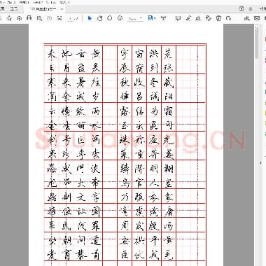Bookmark the file with the star icon
The height and width of the screenshot is (266, 266).
9,18
